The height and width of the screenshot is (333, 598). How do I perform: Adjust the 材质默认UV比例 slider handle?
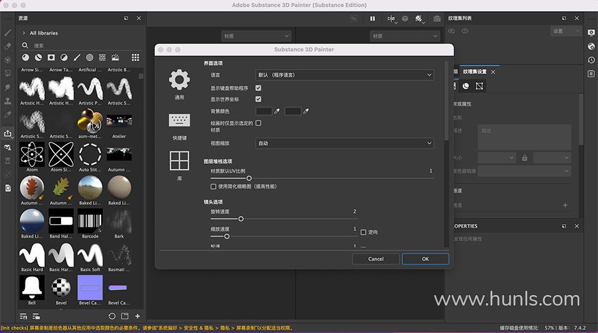click(249, 178)
